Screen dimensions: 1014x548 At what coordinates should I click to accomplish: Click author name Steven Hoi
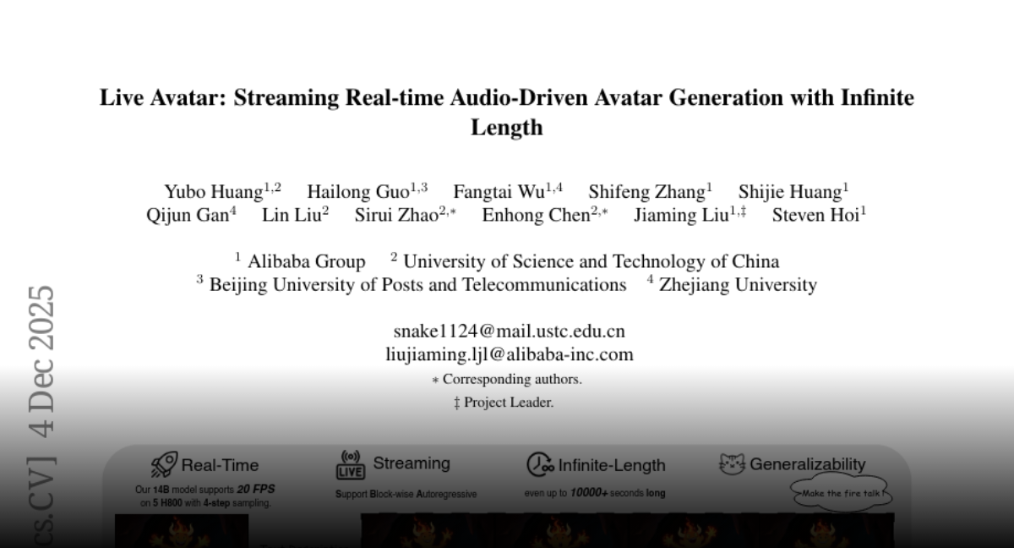tap(815, 215)
